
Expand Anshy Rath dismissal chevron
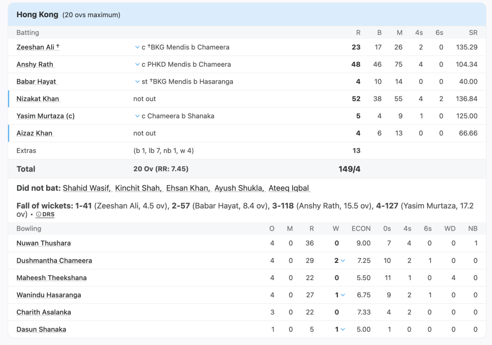137,64
